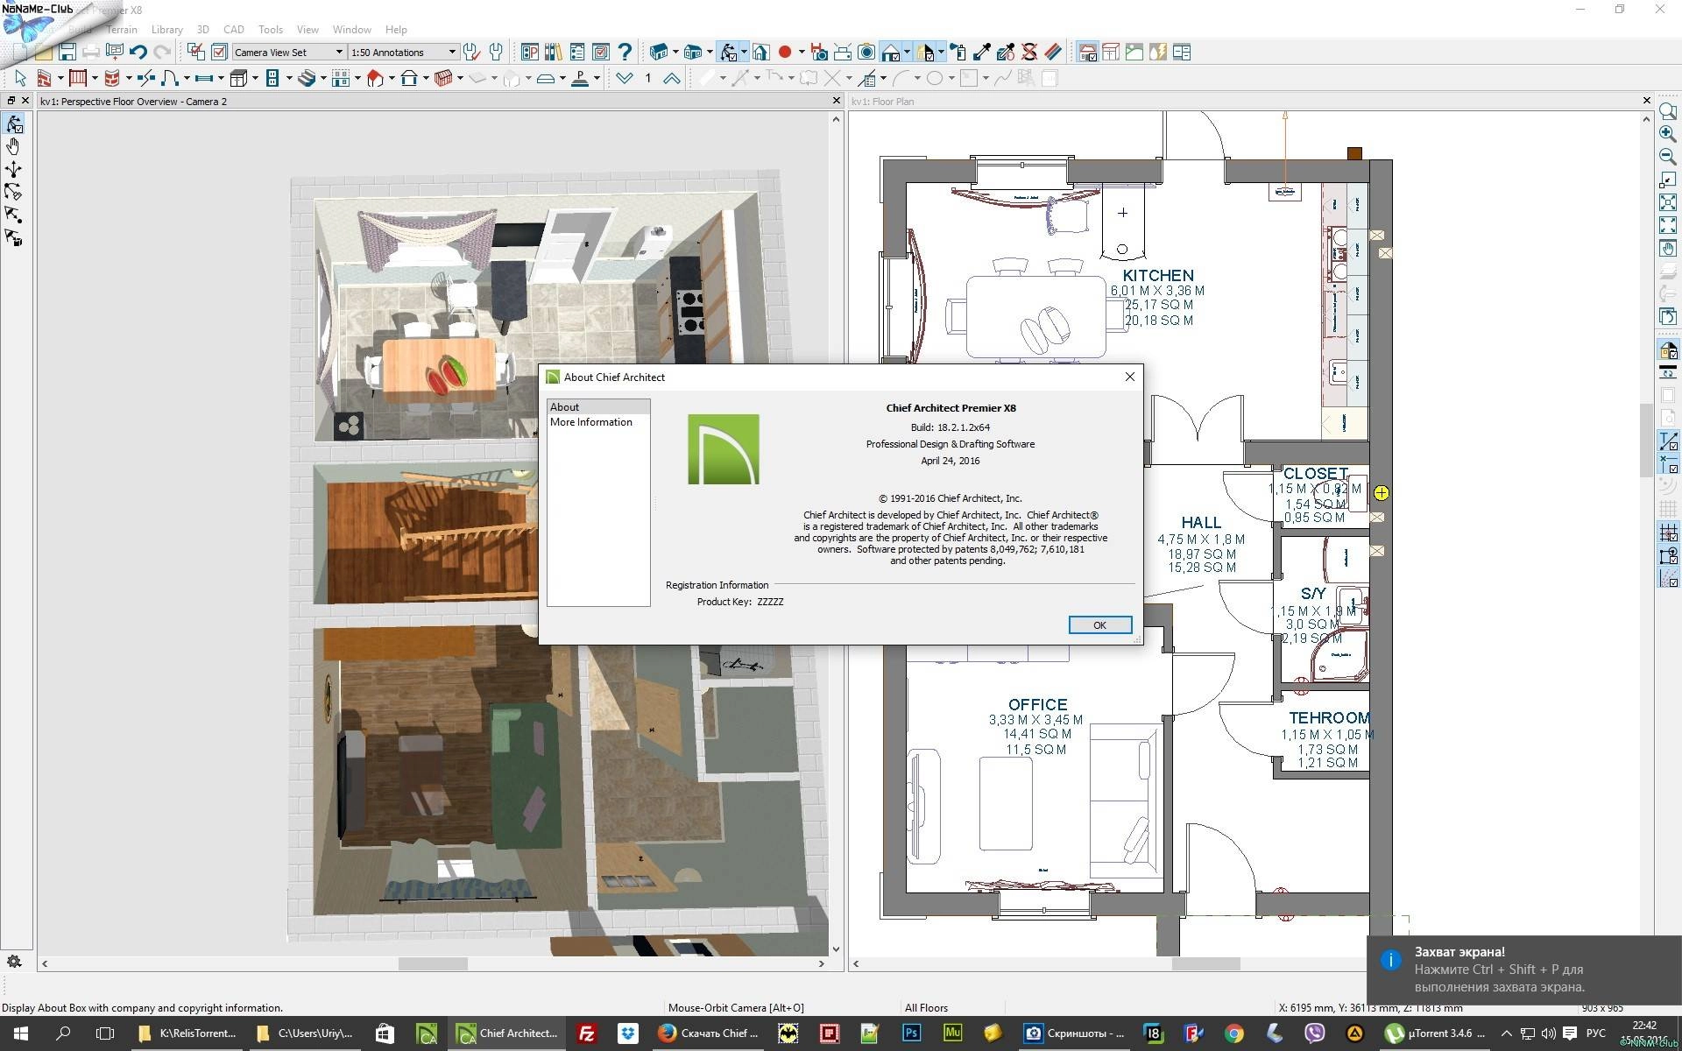Expand the circle CAD tool dropdown arrow
The height and width of the screenshot is (1051, 1682).
pos(951,79)
